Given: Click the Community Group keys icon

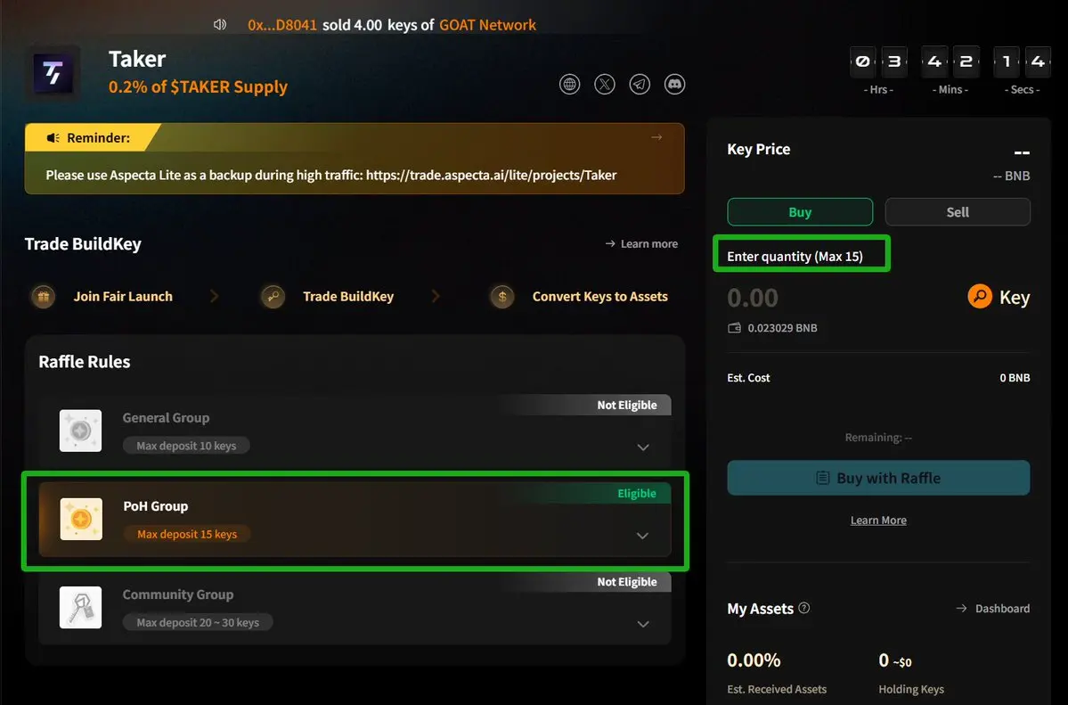Looking at the screenshot, I should pyautogui.click(x=80, y=608).
